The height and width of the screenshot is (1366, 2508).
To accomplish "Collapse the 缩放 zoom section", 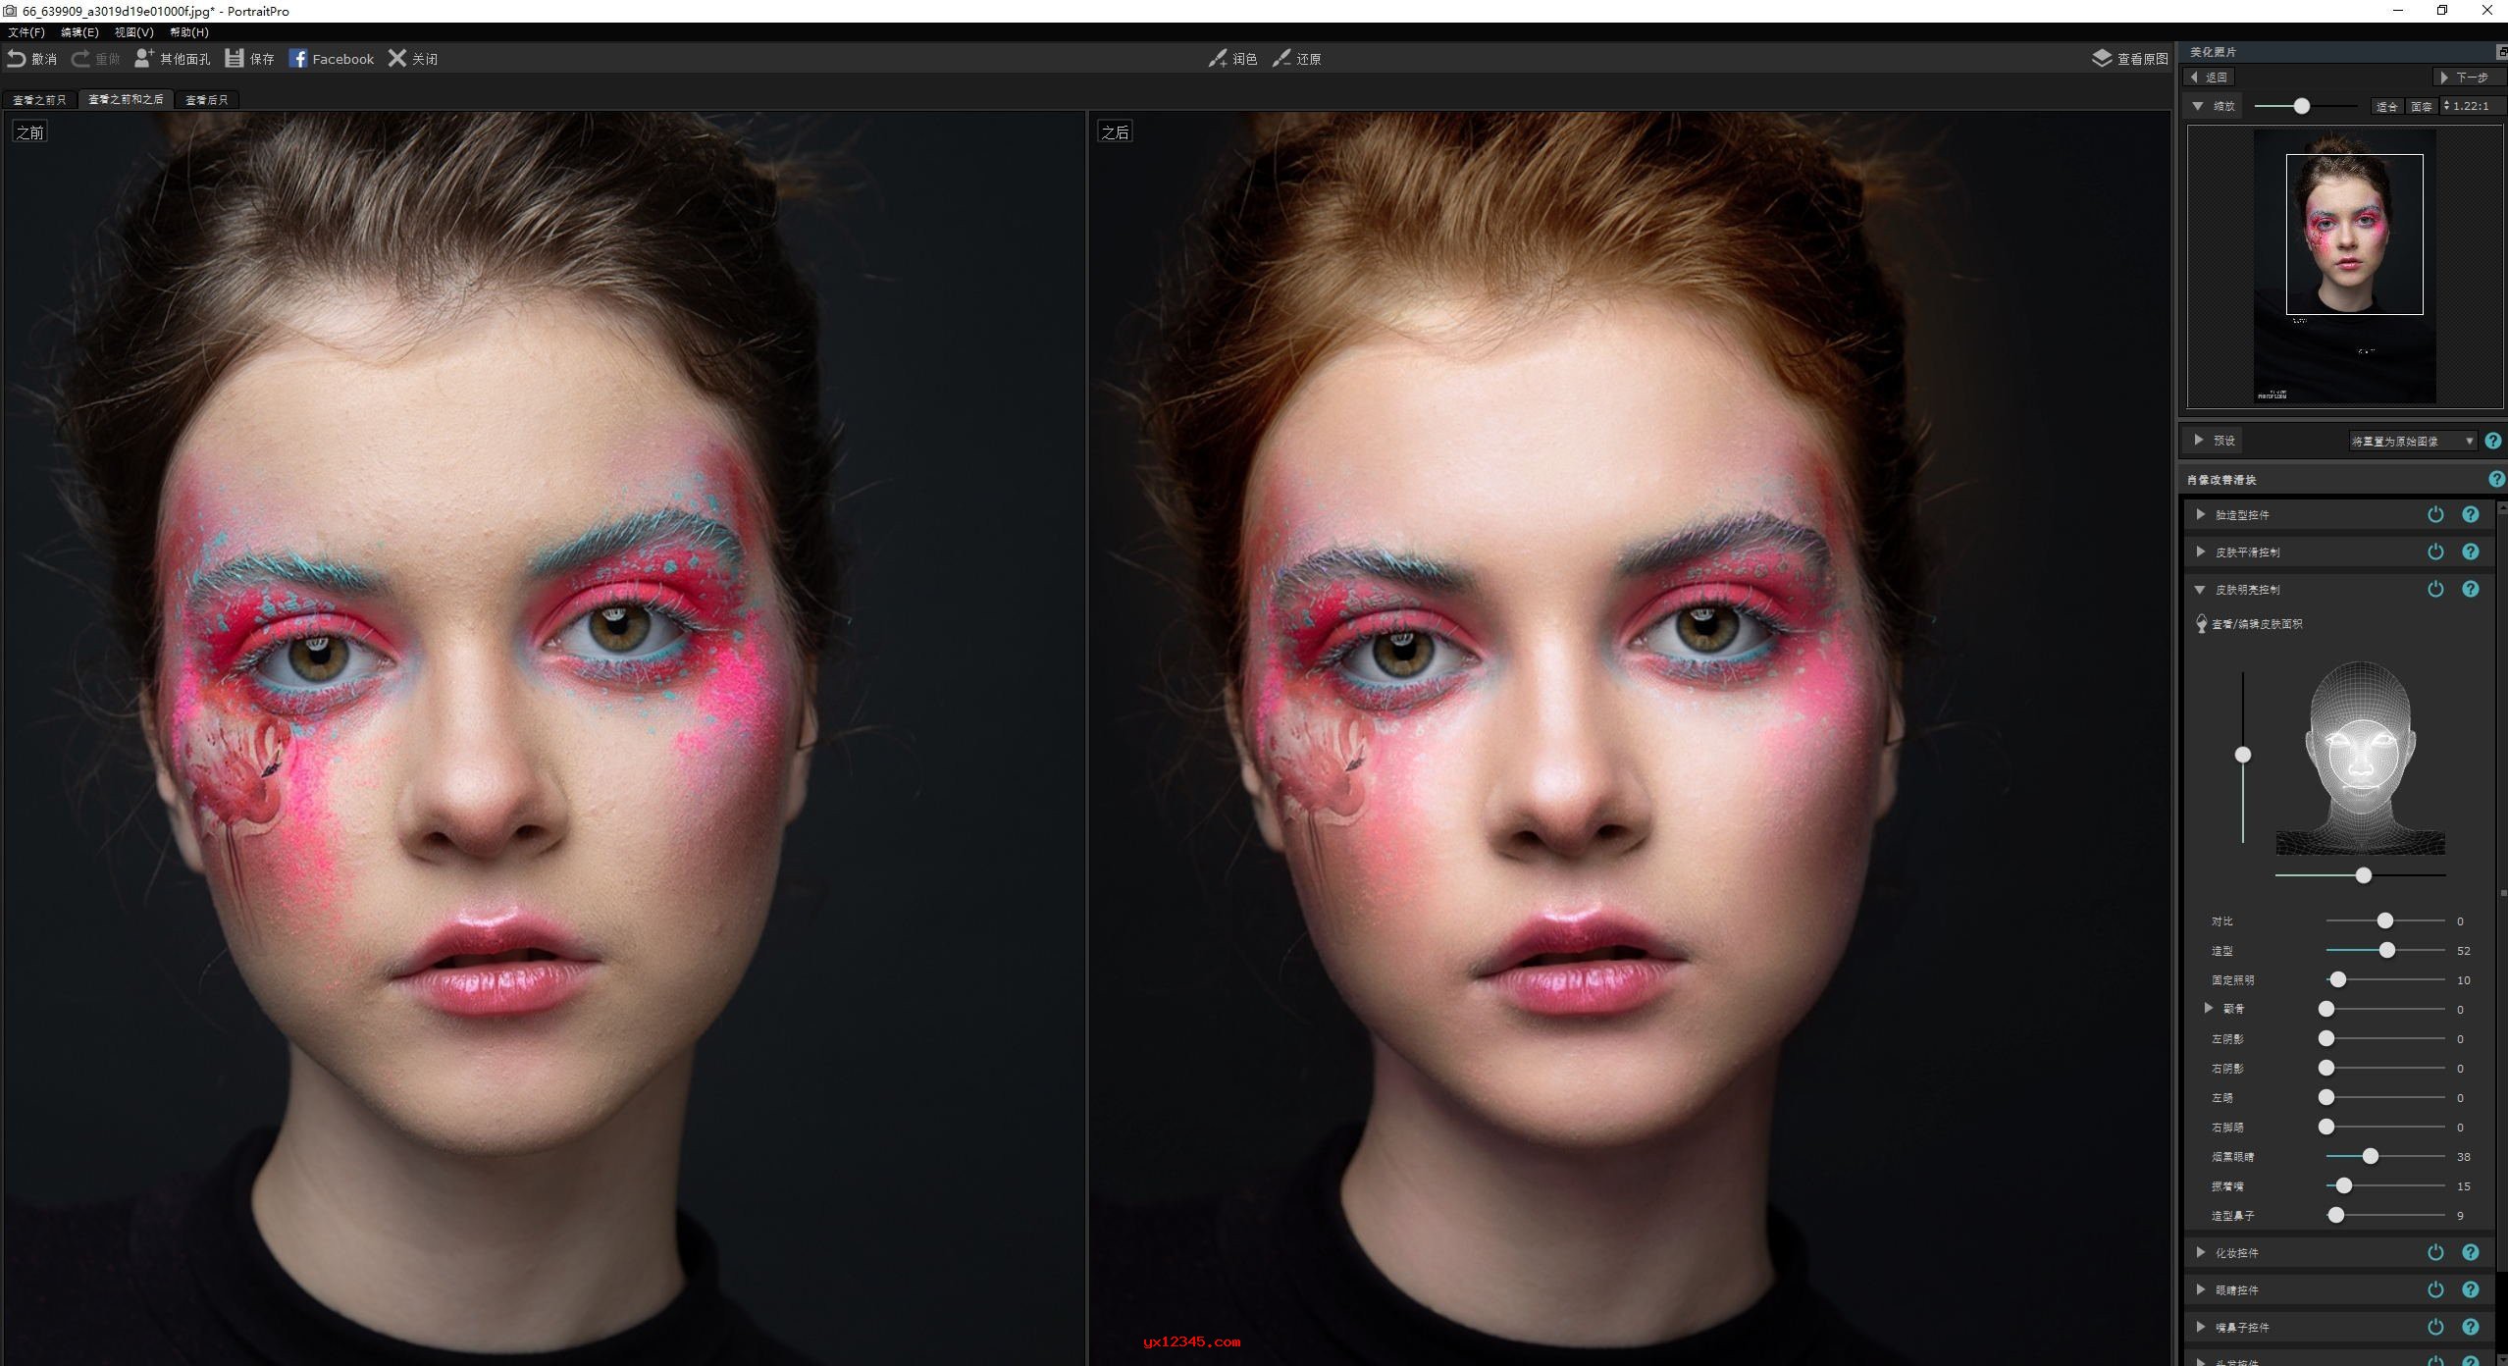I will (2198, 106).
